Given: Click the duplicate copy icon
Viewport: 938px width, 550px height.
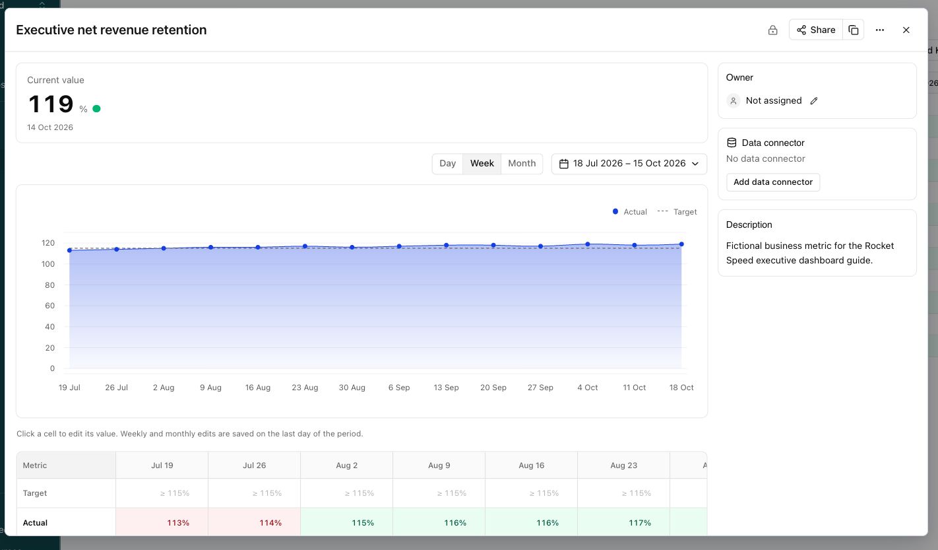Looking at the screenshot, I should tap(854, 30).
